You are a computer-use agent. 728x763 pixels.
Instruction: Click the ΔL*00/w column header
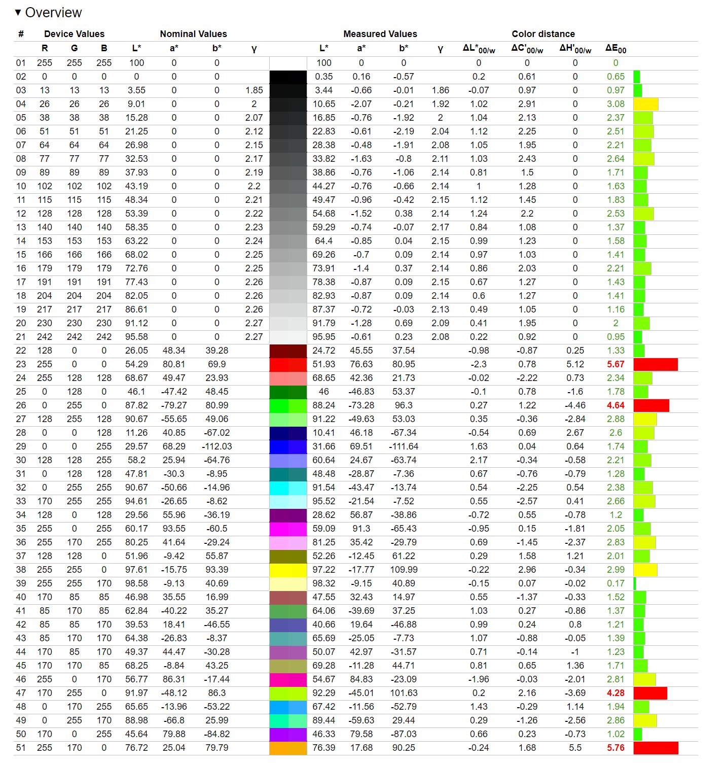click(x=479, y=49)
